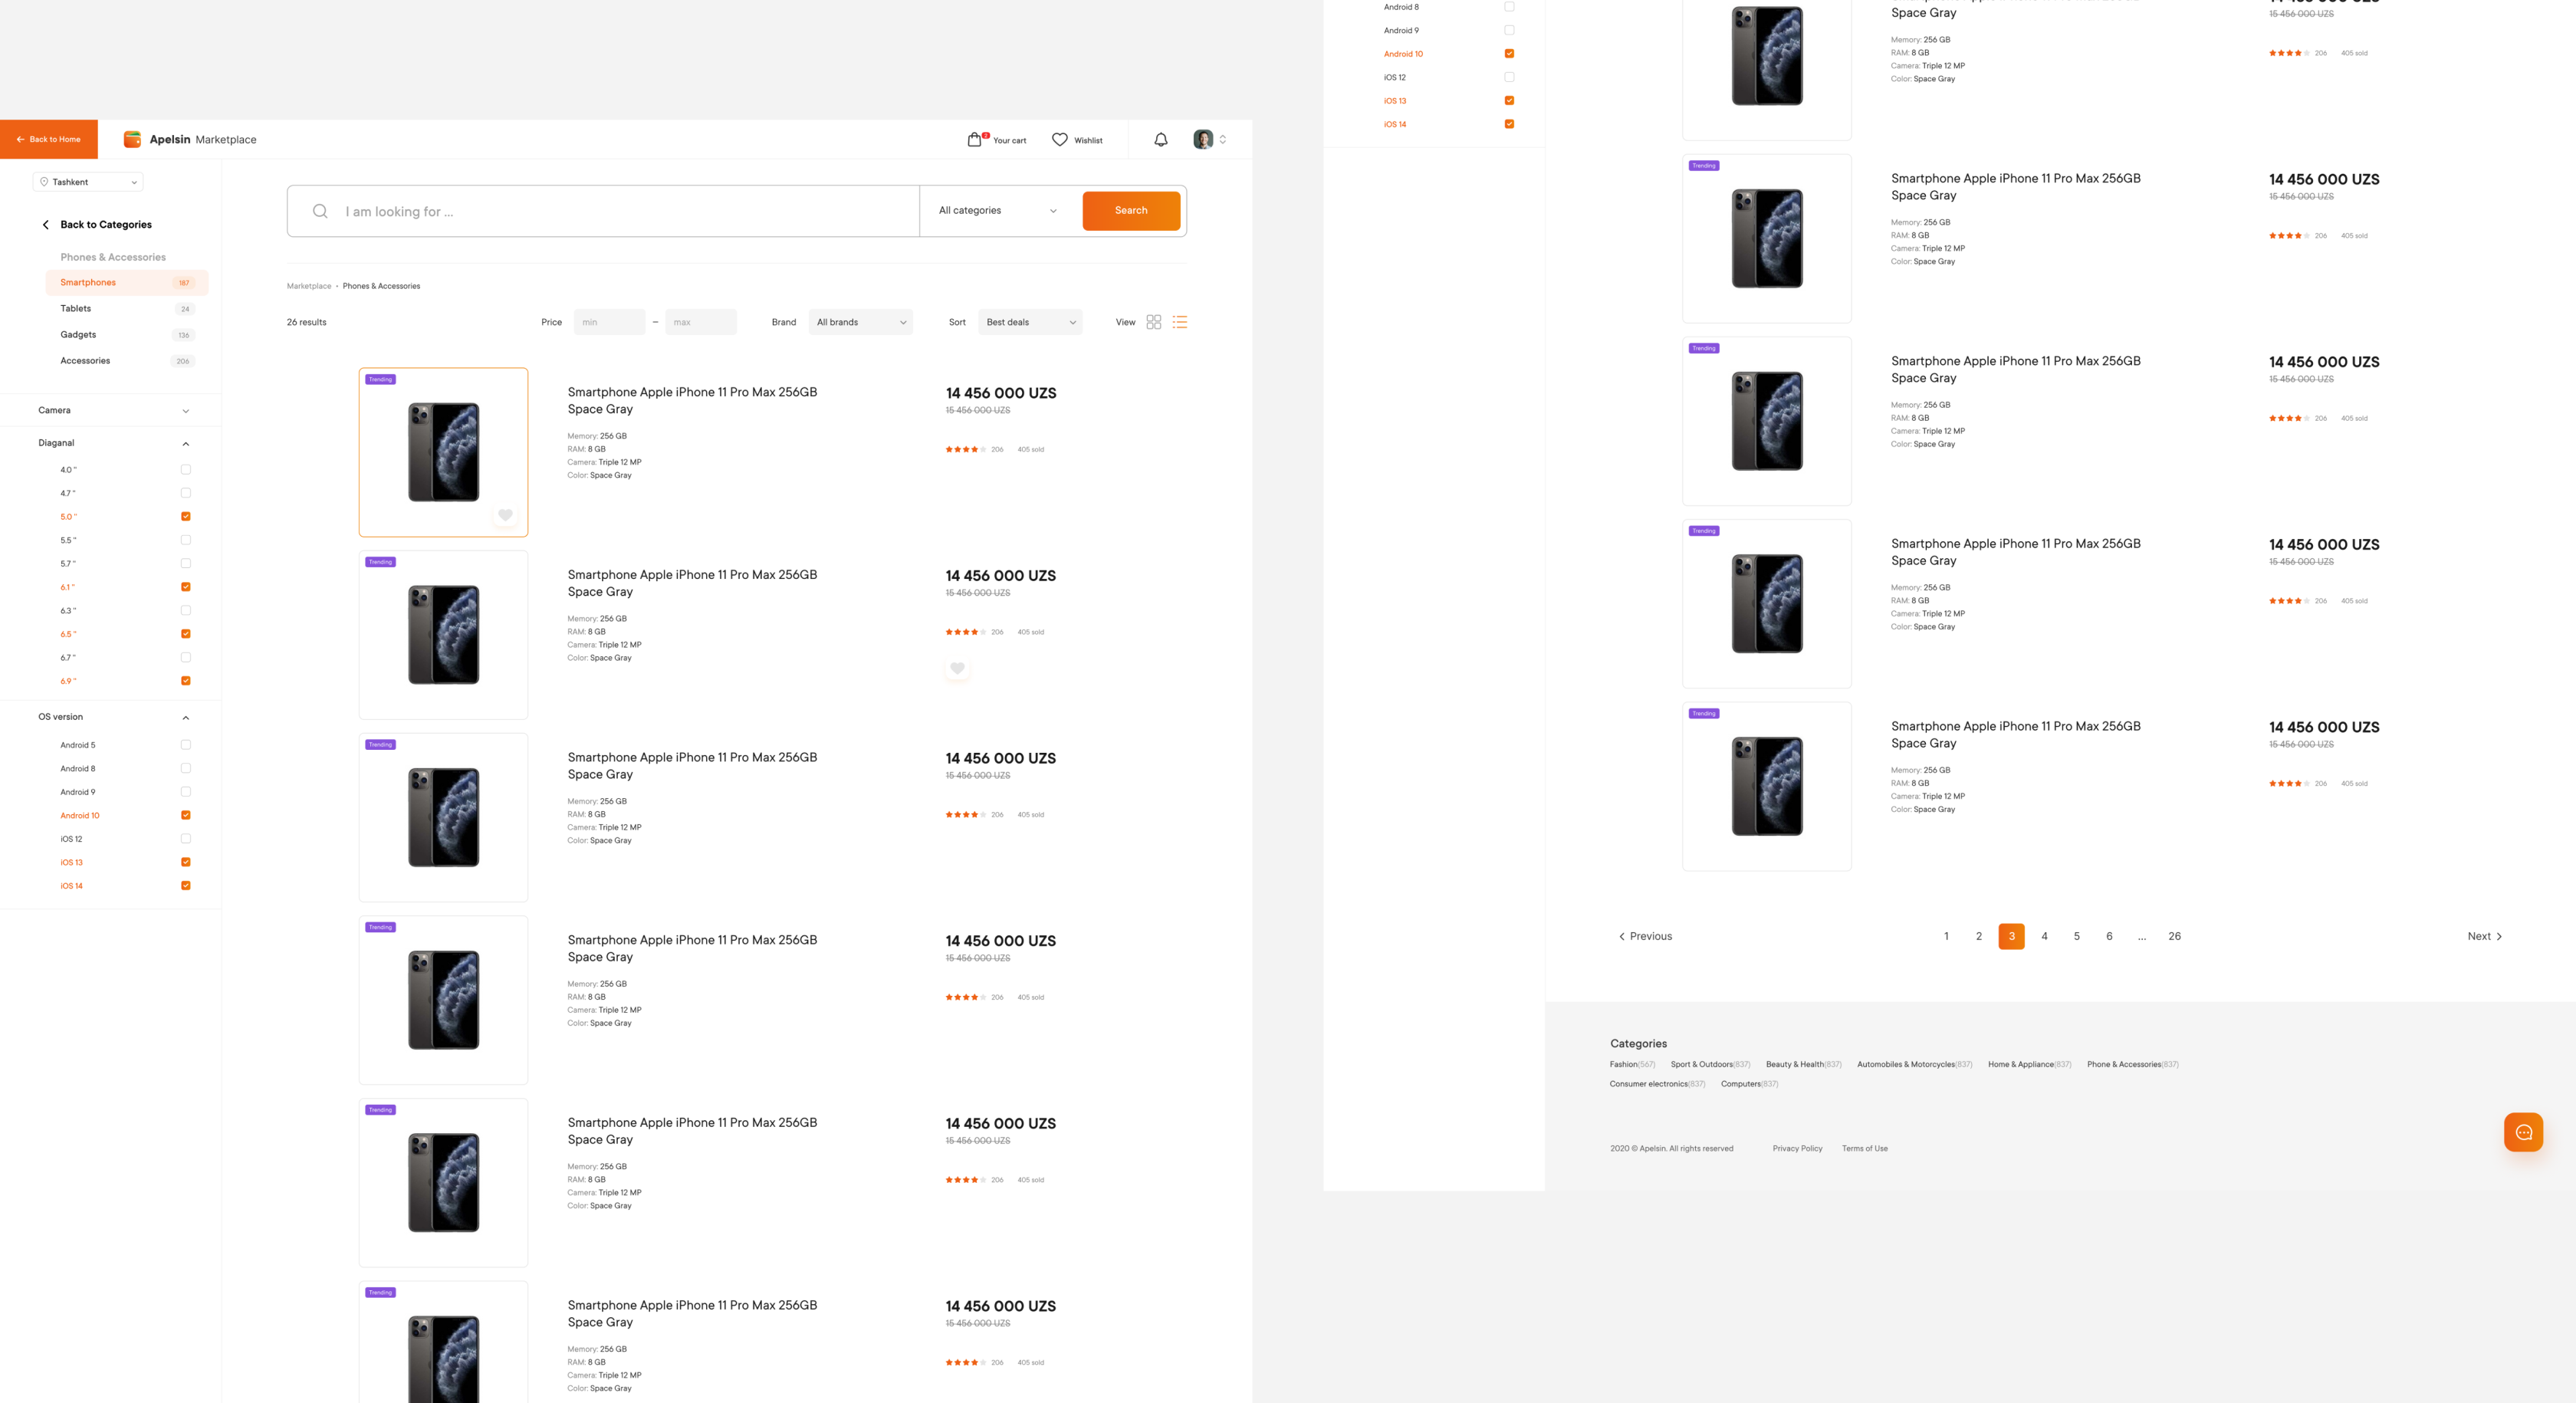The width and height of the screenshot is (2576, 1403).
Task: Open All categories dropdown
Action: click(x=998, y=211)
